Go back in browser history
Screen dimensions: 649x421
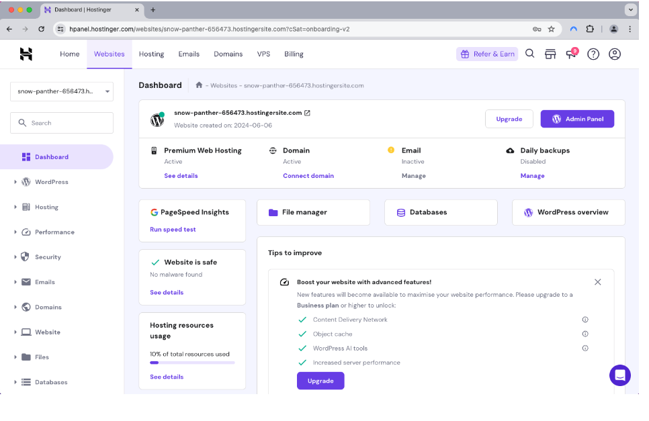click(x=9, y=29)
